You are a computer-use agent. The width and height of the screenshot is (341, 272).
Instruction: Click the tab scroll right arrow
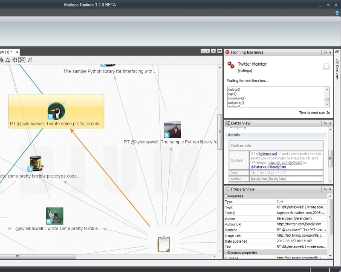(x=208, y=51)
